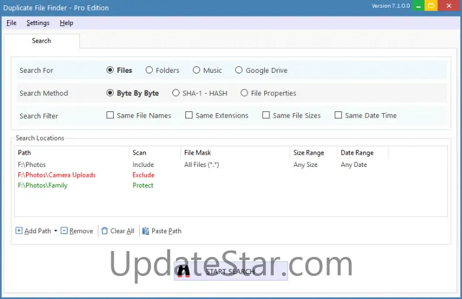
Task: Click the Remove minus icon
Action: click(x=64, y=230)
